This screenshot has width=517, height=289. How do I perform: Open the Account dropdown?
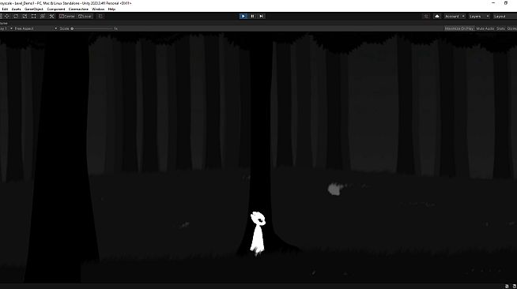click(x=455, y=16)
